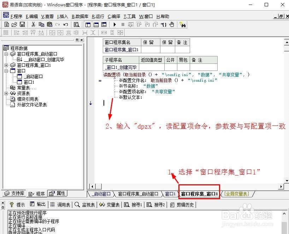Switch to the 支持库 panel tab
The height and width of the screenshot is (234, 289).
14,193
